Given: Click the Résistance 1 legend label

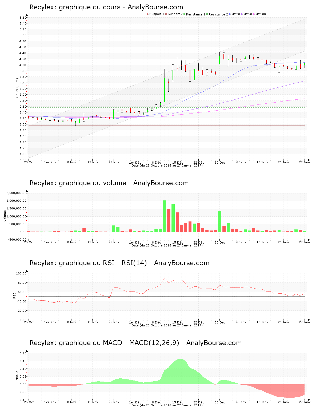Looking at the screenshot, I should 196,14.
